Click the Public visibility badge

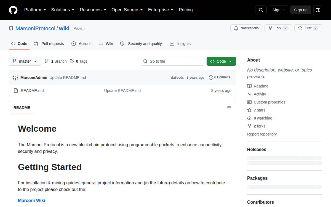(78, 28)
